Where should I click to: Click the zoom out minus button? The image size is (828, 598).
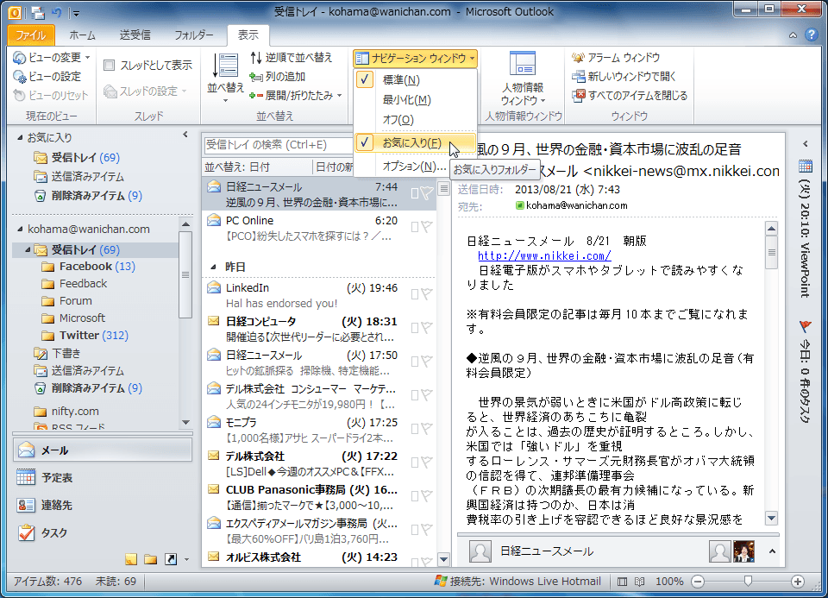tap(698, 582)
